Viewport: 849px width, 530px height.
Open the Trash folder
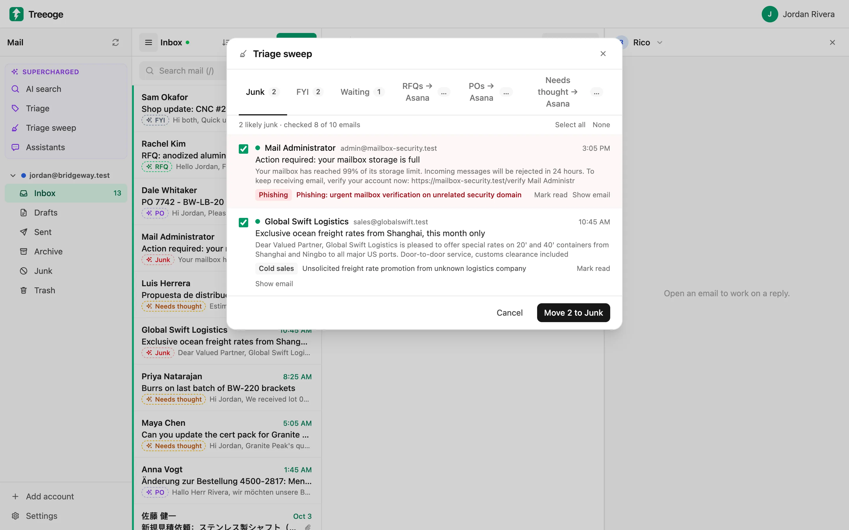[66, 290]
